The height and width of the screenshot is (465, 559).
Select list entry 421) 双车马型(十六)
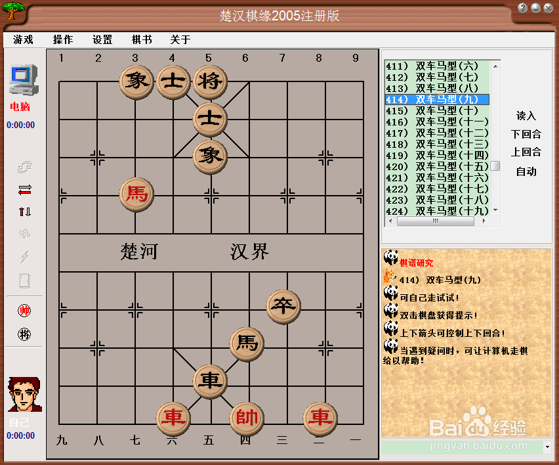(x=437, y=178)
